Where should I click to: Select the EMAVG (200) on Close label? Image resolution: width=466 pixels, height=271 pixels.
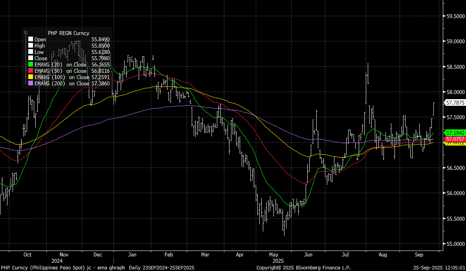(x=62, y=83)
